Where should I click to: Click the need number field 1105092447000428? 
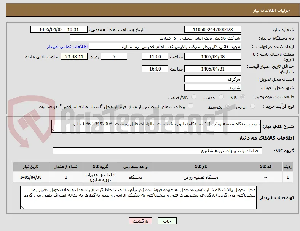[x=212, y=29]
